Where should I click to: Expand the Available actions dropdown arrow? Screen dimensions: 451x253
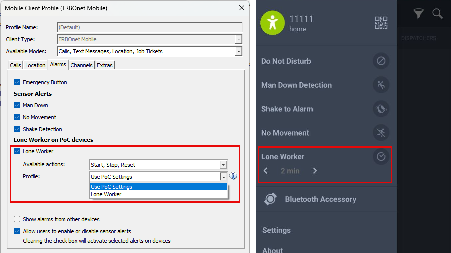point(223,165)
